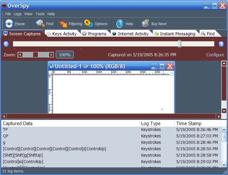Close the captured Untitled-1 window
Viewport: 228px width, 175px height.
170,66
